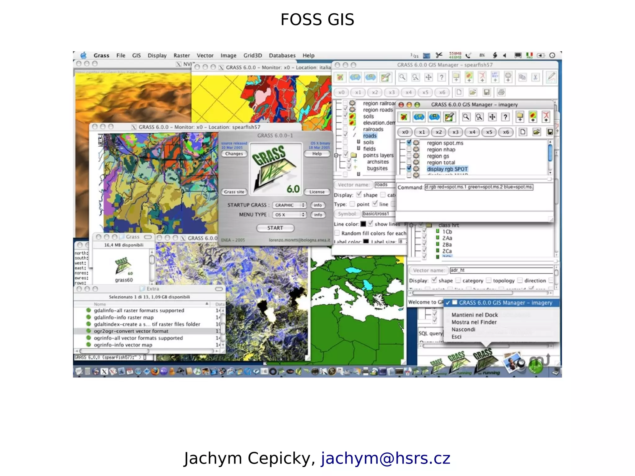
Task: Click the black Line color swatch
Action: pos(363,224)
